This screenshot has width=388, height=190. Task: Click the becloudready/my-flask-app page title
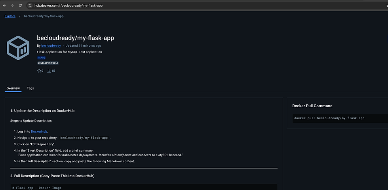pos(76,38)
